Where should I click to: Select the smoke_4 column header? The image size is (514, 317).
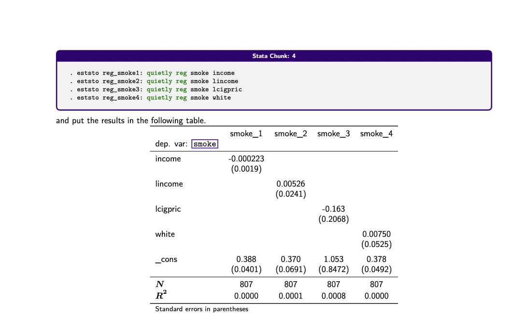376,134
